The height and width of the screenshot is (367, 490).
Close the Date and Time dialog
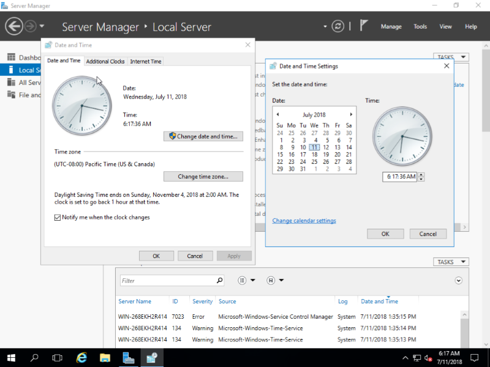click(248, 45)
